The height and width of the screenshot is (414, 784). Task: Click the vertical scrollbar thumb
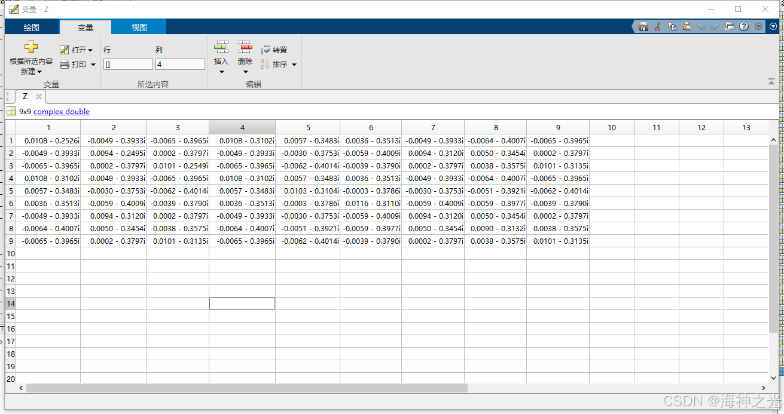[x=773, y=238]
